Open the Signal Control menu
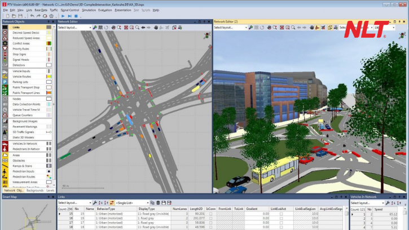409x230 pixels. click(x=69, y=10)
